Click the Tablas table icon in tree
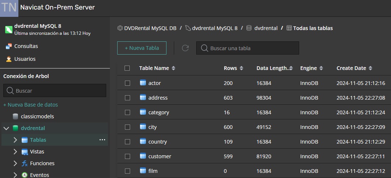Screen dimensions: 391x178 click(24, 140)
